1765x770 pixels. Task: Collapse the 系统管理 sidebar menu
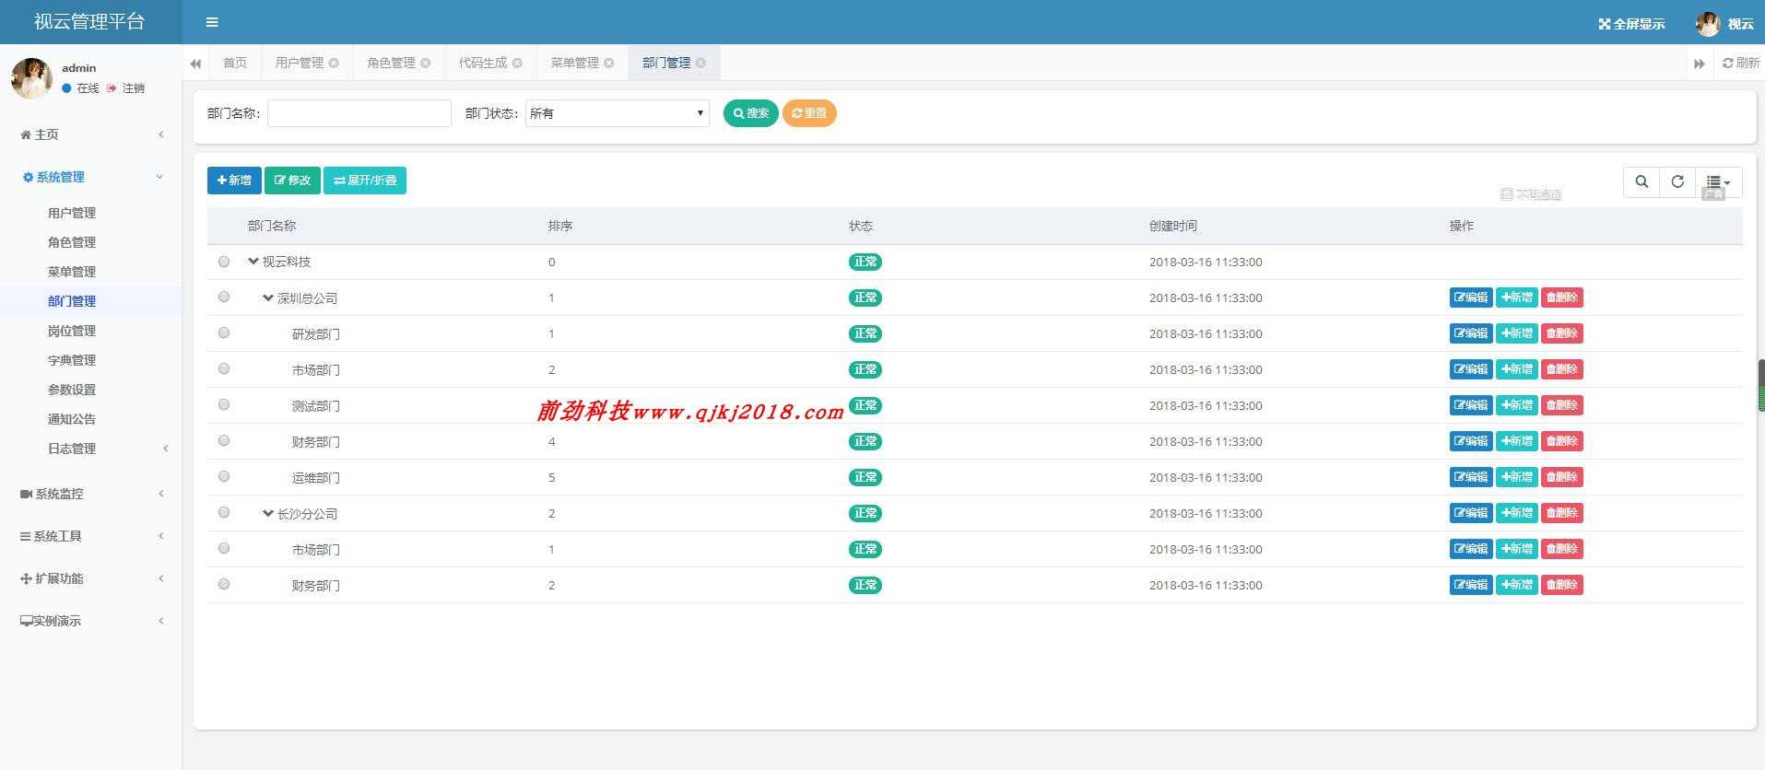[91, 177]
